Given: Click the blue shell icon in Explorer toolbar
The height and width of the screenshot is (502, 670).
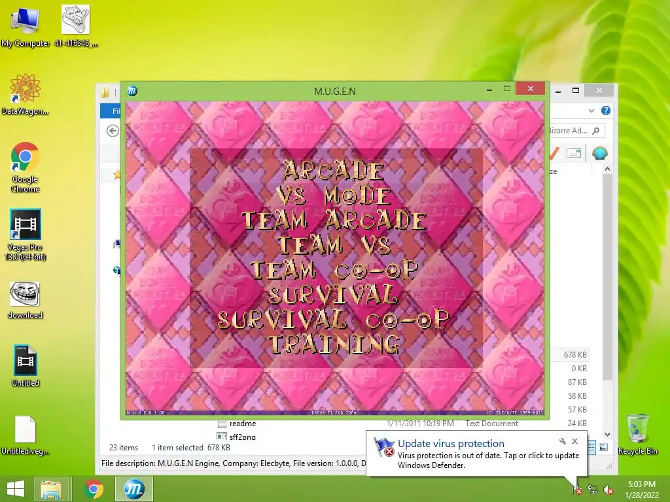Looking at the screenshot, I should tap(599, 153).
